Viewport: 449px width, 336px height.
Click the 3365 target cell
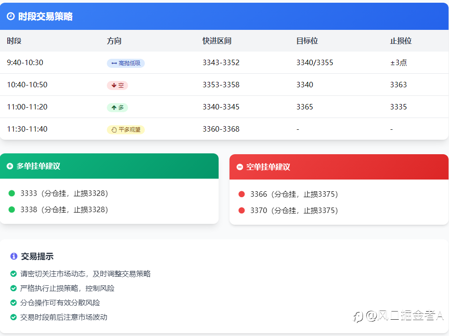tap(305, 107)
